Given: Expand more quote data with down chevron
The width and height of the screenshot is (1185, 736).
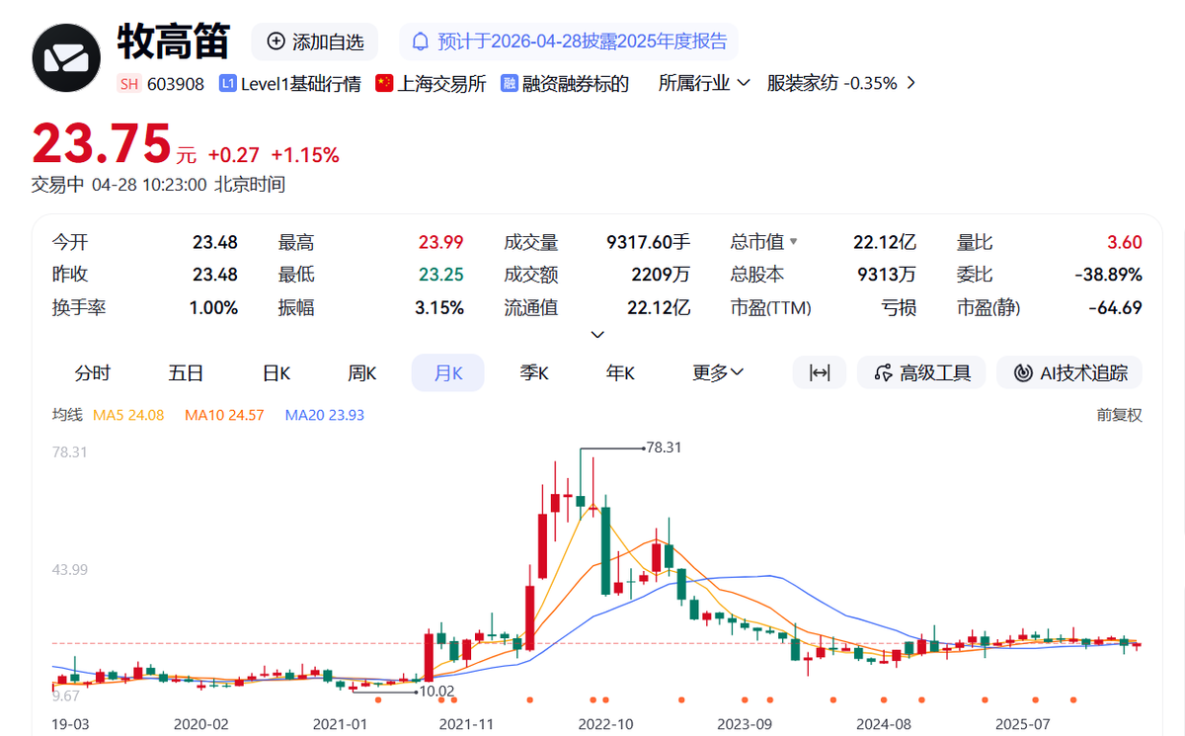Looking at the screenshot, I should [597, 335].
